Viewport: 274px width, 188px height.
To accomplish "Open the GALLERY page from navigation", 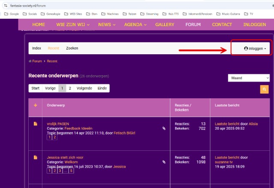I will (x=164, y=24).
